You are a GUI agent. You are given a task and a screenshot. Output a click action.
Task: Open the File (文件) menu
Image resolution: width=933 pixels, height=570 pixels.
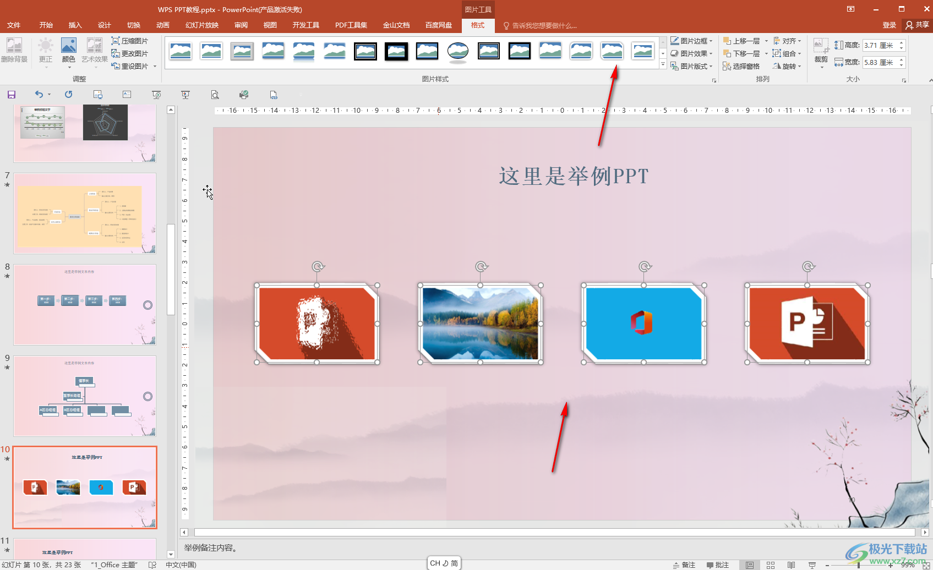point(14,25)
